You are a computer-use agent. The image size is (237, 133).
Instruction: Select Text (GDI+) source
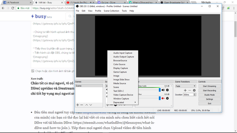tap(123, 91)
